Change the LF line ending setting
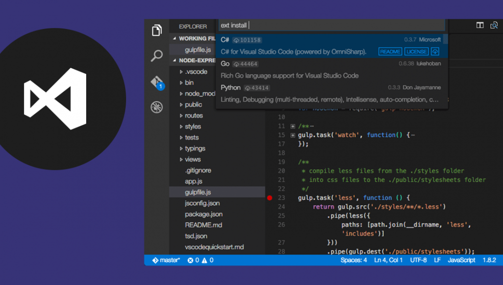 click(x=437, y=260)
